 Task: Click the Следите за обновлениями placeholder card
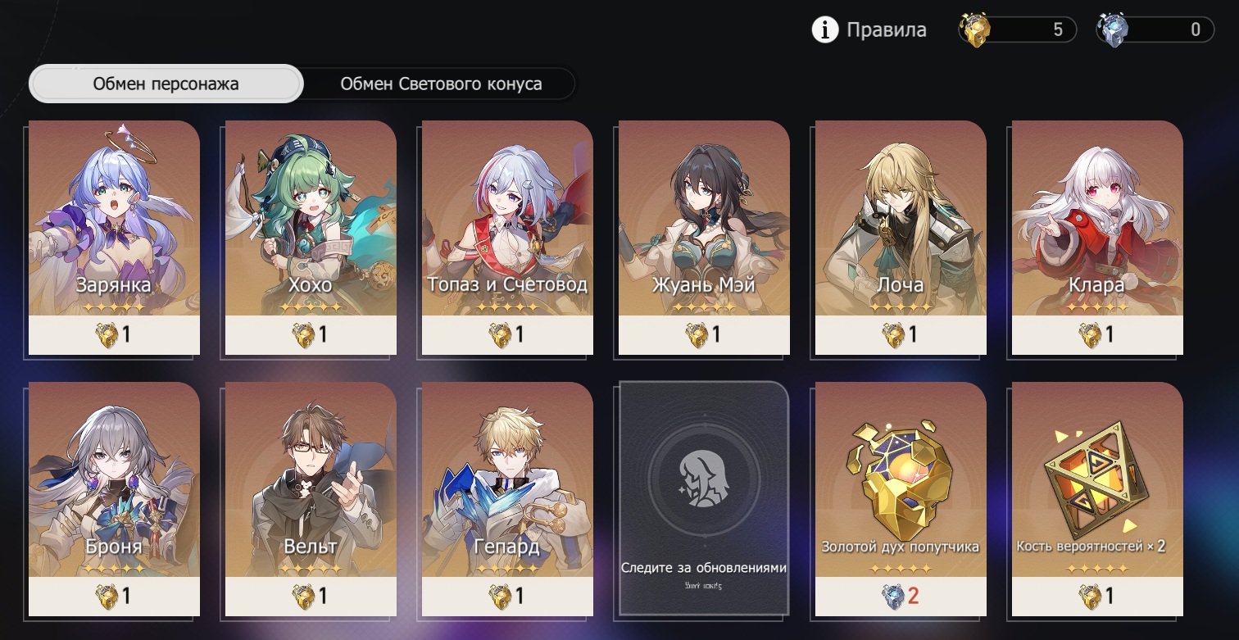pos(704,498)
